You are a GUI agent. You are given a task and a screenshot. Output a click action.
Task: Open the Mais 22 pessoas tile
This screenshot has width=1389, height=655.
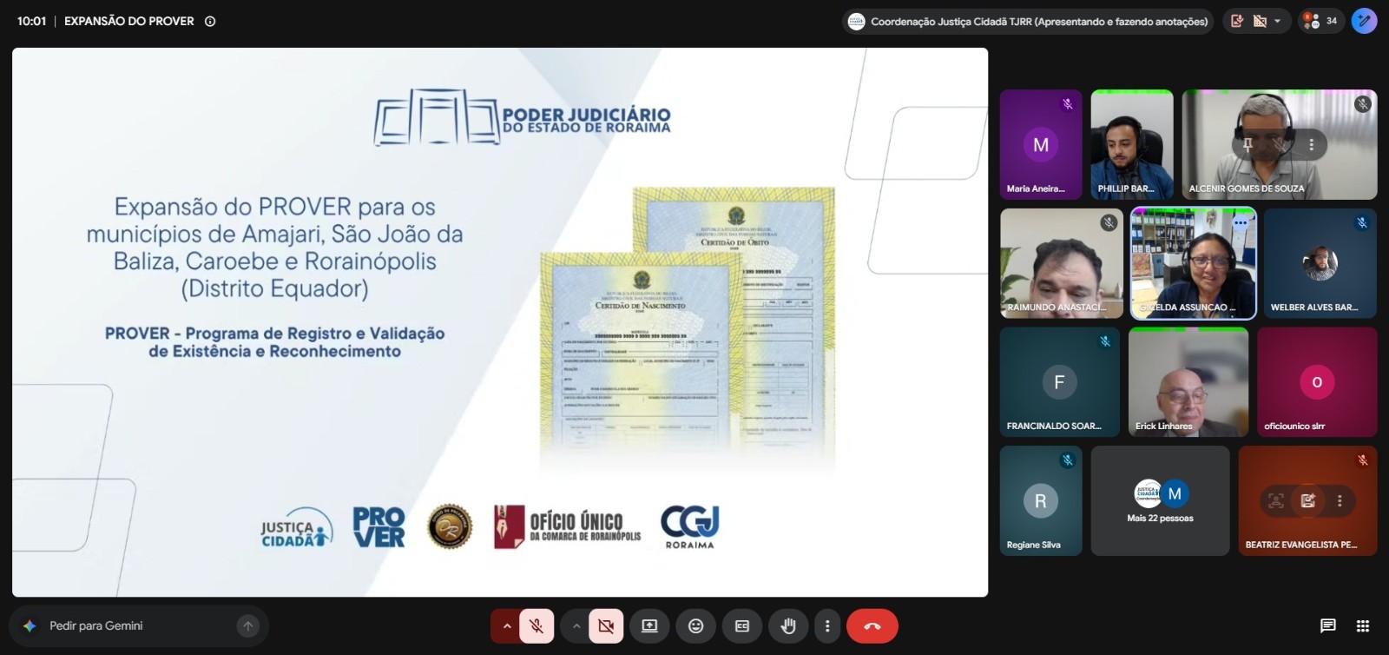[x=1160, y=500]
